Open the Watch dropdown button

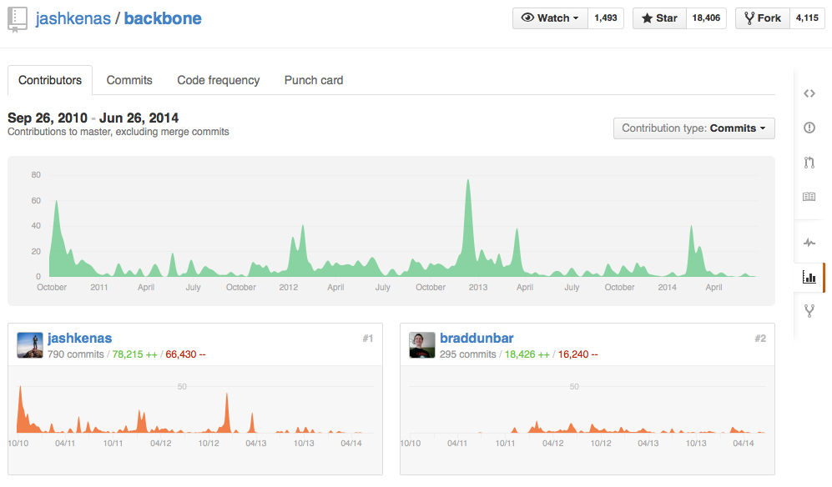coord(550,18)
